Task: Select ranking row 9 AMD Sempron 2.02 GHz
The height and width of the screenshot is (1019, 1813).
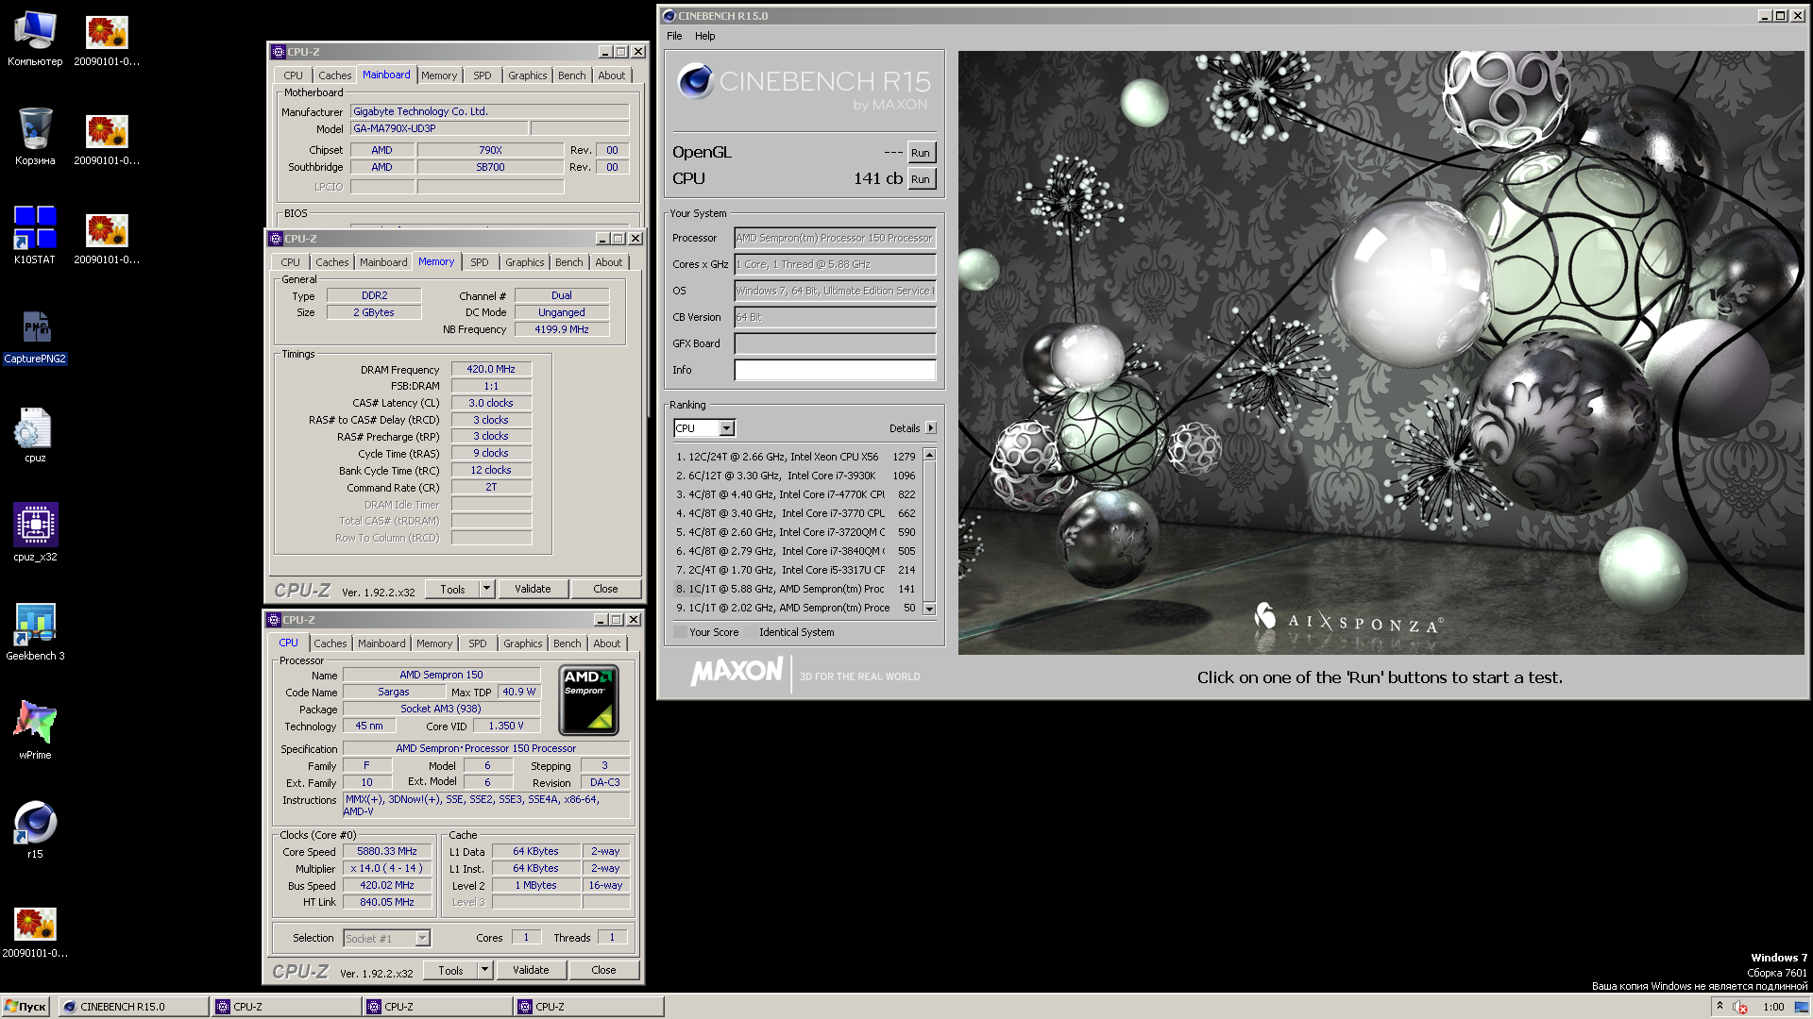Action: point(796,608)
